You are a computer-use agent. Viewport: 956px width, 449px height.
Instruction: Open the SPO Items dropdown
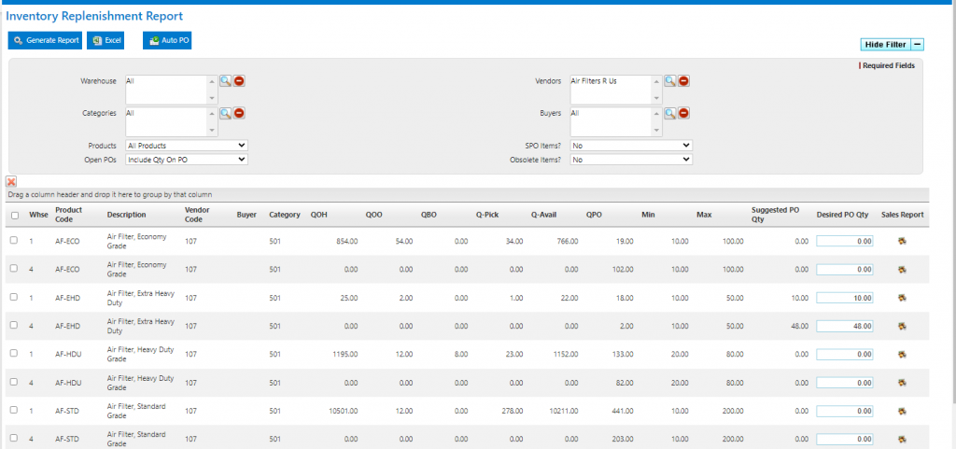[631, 146]
